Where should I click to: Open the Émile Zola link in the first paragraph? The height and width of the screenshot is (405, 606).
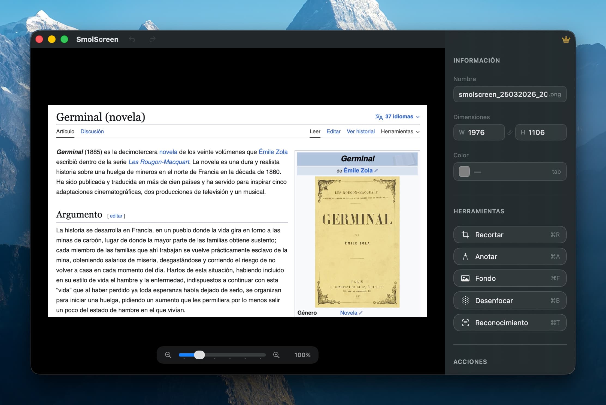coord(273,152)
